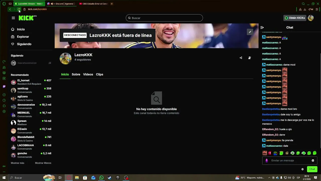The image size is (321, 181).
Task: Click the kick.com/lazrokkk address bar
Action: click(x=37, y=9)
